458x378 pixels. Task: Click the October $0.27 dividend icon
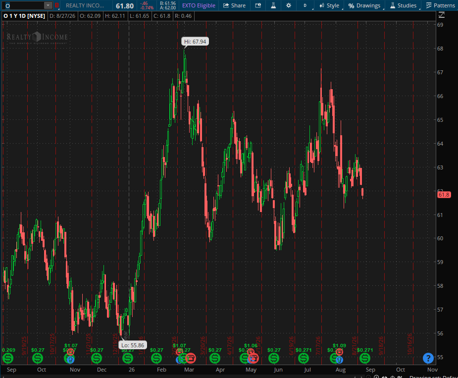(x=38, y=358)
